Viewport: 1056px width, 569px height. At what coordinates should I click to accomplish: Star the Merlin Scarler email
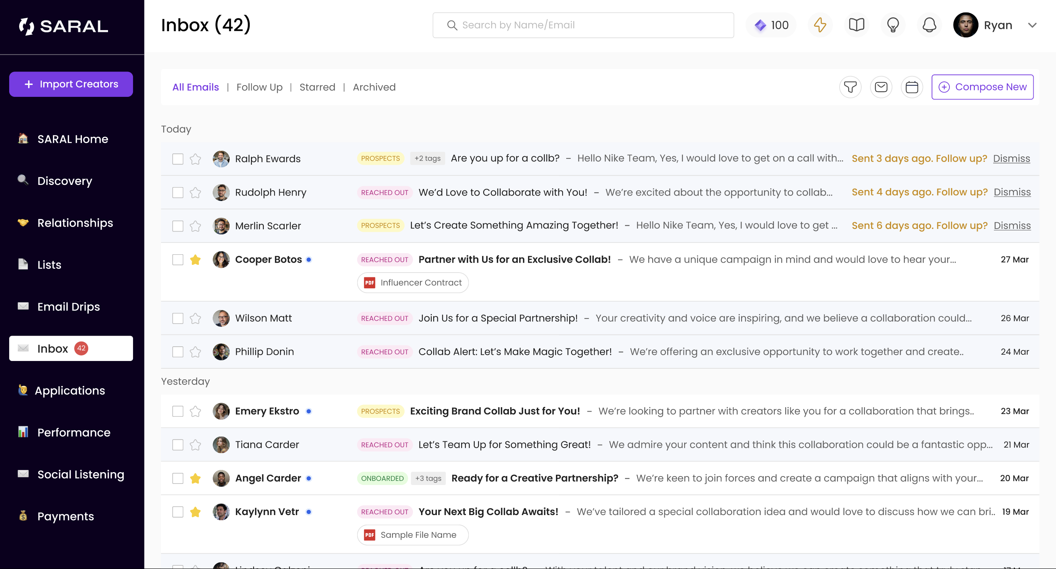(x=195, y=226)
